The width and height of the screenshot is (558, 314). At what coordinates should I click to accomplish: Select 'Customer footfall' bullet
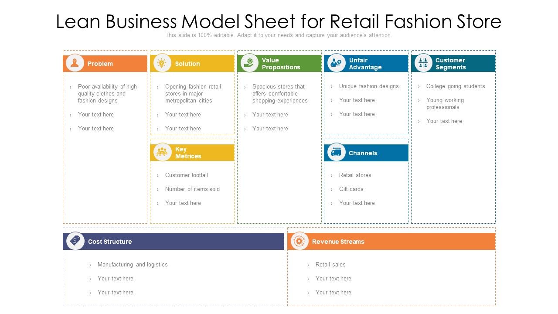(x=187, y=175)
